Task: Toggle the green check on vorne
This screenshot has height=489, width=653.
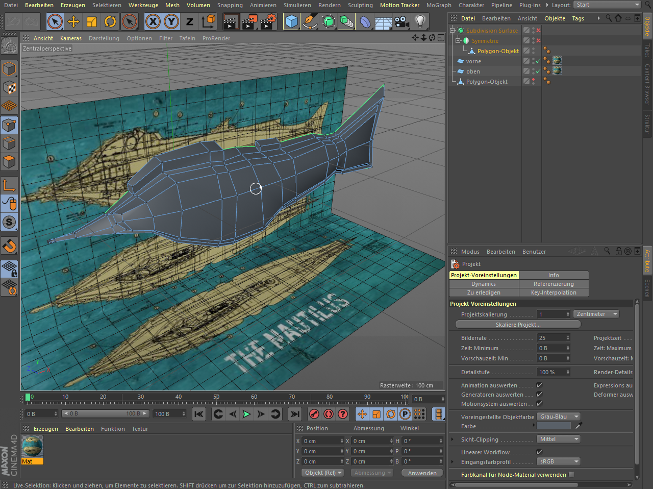Action: click(x=538, y=61)
